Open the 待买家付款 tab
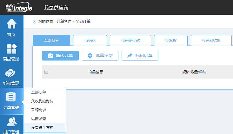Screen dimensions: 233x134 pos(130,41)
